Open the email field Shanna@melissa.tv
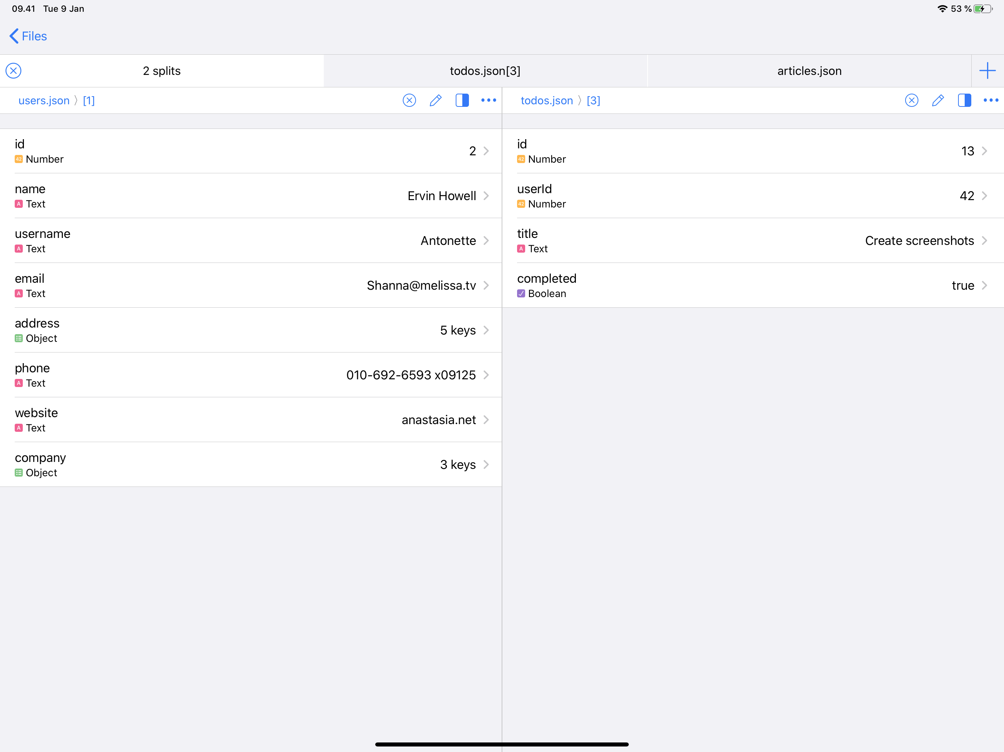 (x=251, y=285)
